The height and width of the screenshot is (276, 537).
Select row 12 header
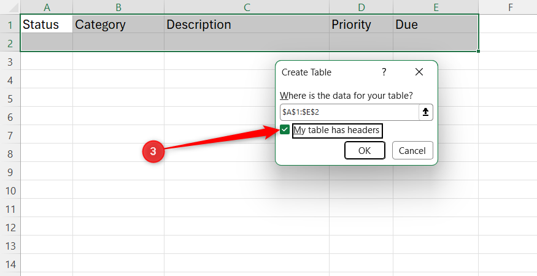click(x=10, y=228)
